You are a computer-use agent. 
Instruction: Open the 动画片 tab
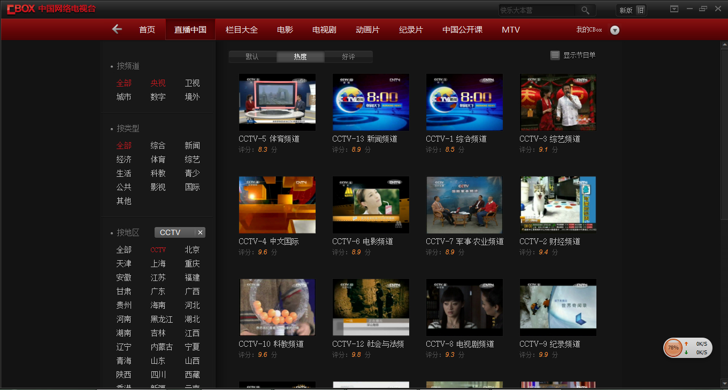click(x=367, y=29)
